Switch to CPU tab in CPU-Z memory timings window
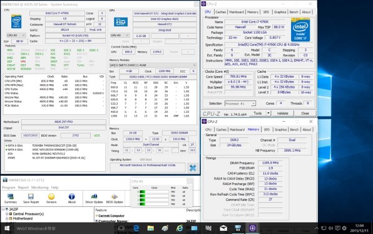 tap(208, 129)
